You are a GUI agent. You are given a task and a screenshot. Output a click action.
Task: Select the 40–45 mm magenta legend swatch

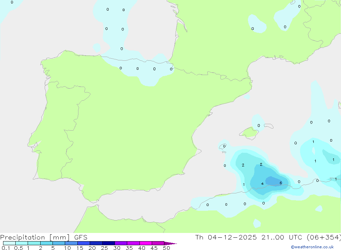tap(146, 243)
